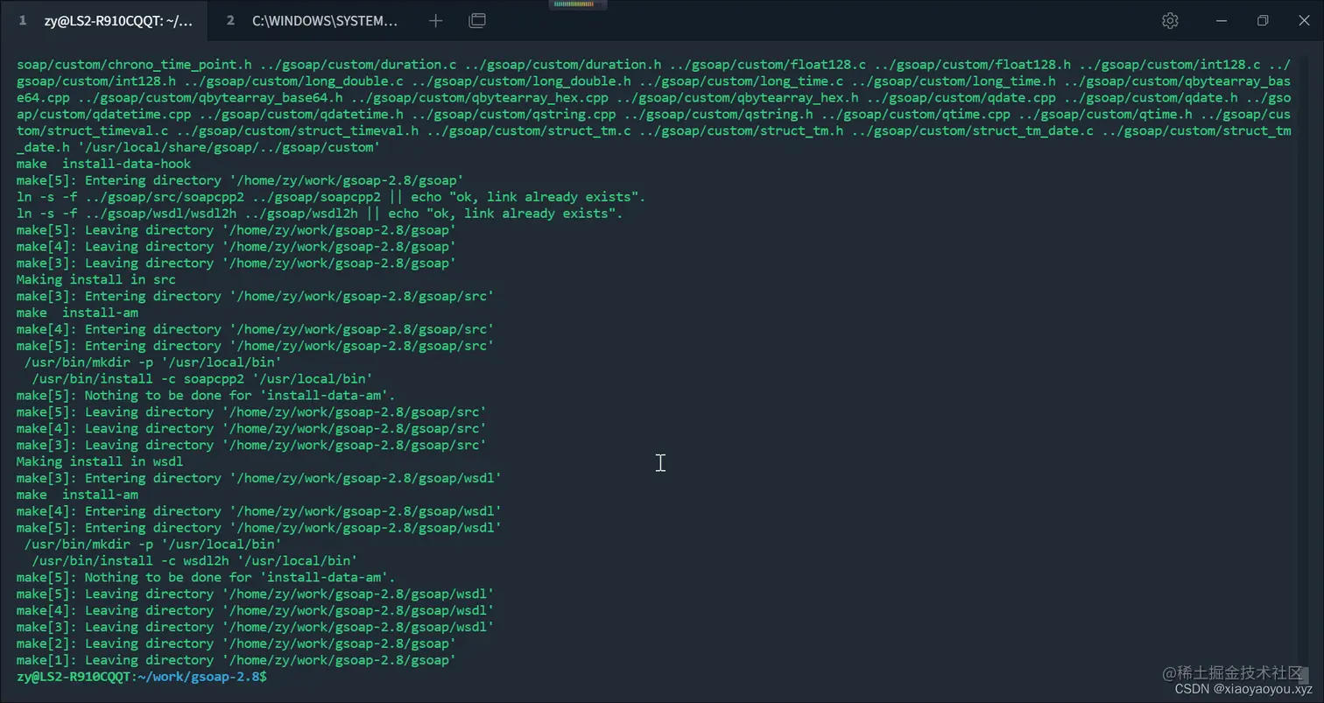Switch to tab 1 zy@LS2-R910CQQT
The width and height of the screenshot is (1324, 703).
(104, 20)
